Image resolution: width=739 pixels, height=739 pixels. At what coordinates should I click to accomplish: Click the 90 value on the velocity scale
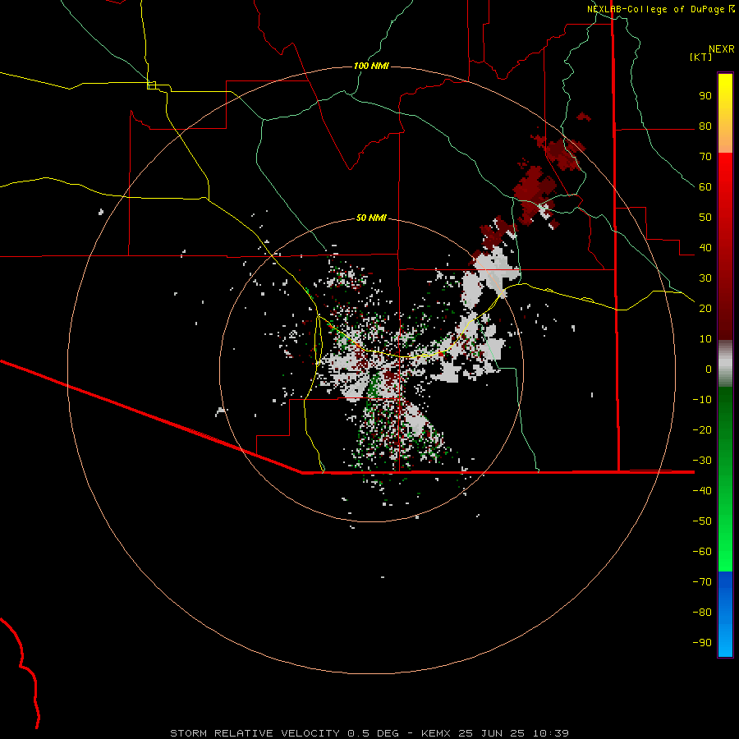click(705, 96)
